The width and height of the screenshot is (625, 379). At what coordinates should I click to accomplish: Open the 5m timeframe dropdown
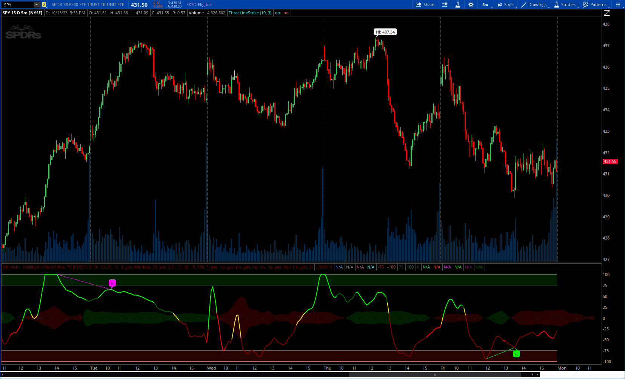click(486, 5)
